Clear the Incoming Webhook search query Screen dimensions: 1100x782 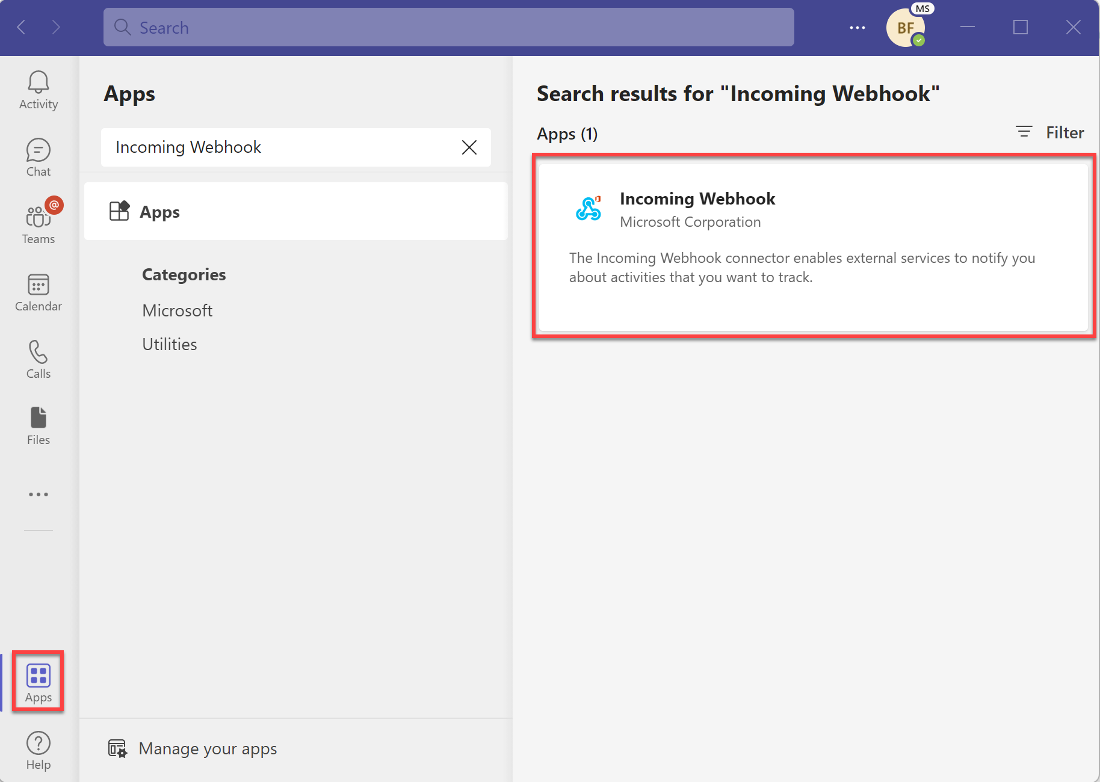pos(469,147)
